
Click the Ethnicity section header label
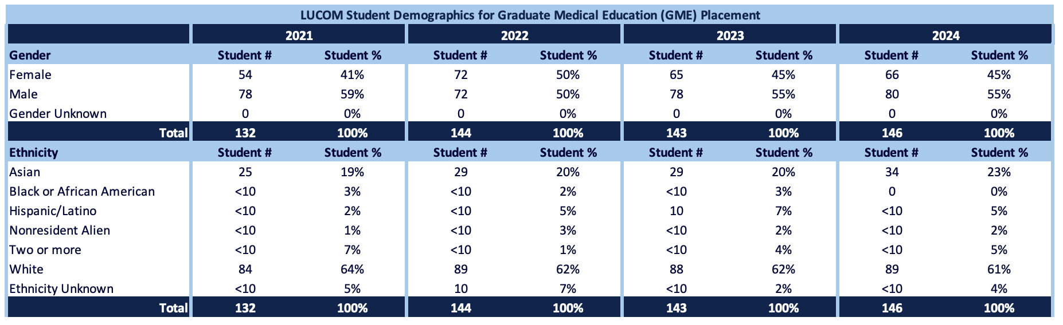point(33,153)
